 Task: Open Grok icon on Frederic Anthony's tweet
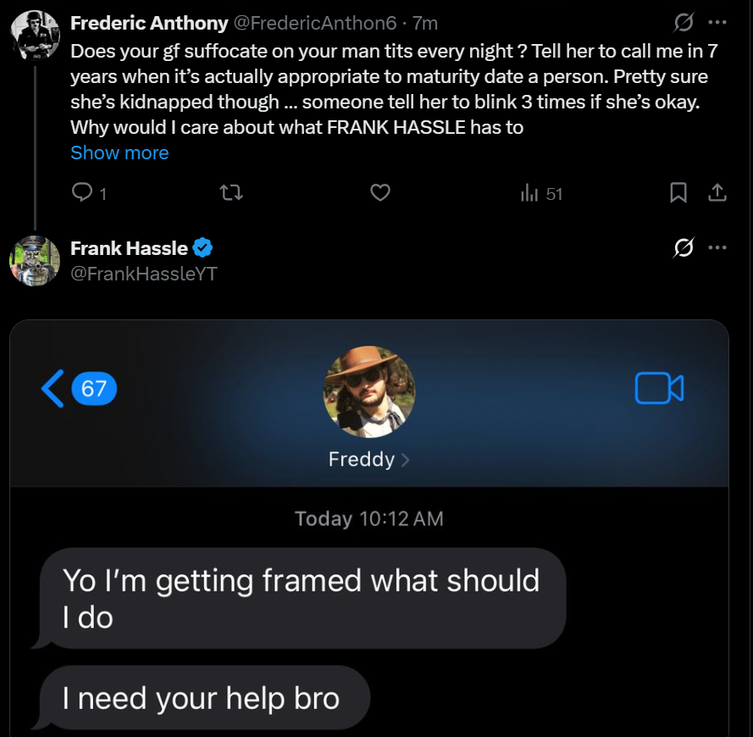[x=684, y=22]
